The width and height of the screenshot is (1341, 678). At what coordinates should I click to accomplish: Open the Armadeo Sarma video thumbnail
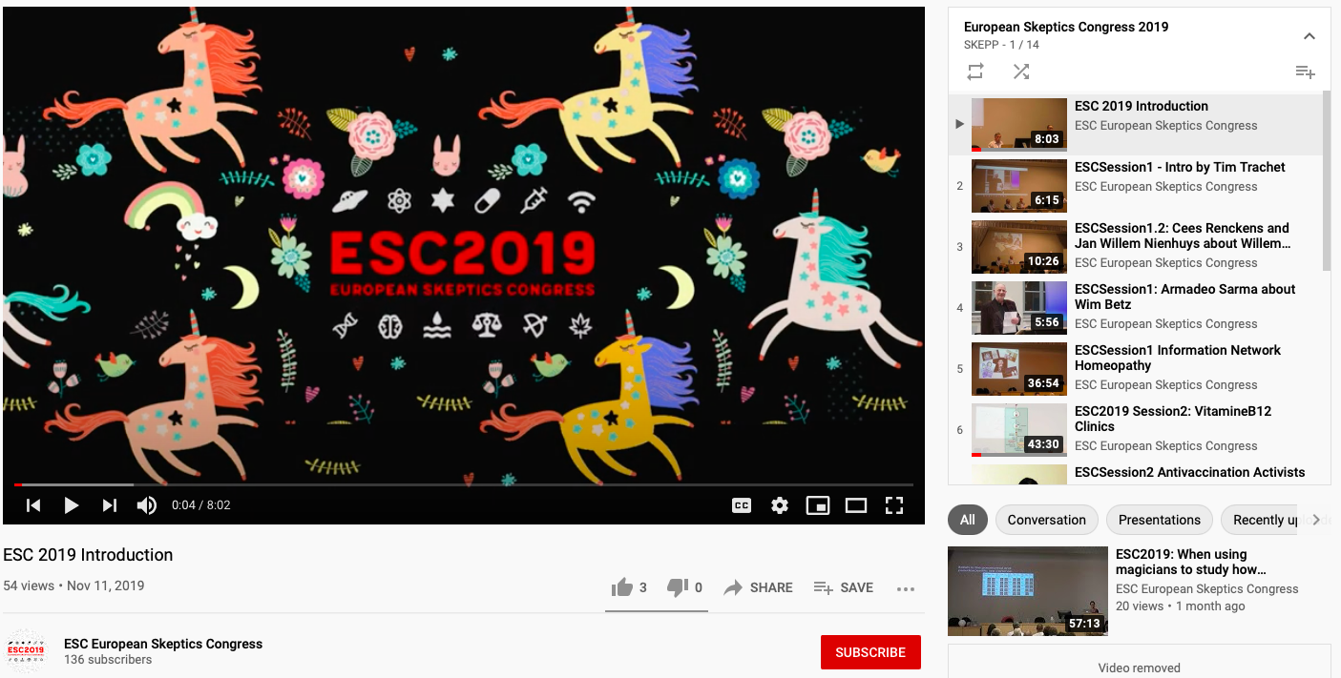click(x=1019, y=308)
